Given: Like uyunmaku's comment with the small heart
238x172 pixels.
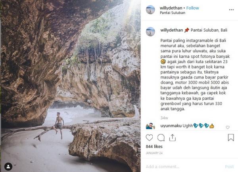Looking at the screenshot, I should click(228, 127).
